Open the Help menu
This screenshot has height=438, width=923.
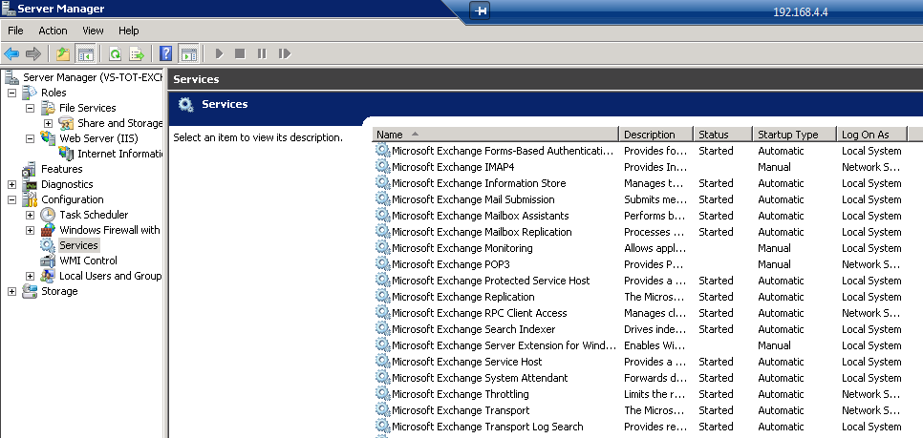[128, 31]
